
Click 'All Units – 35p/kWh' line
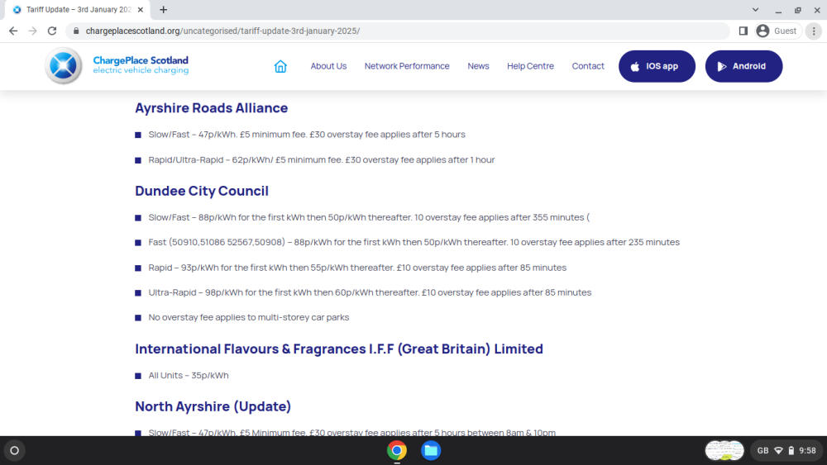pos(189,376)
